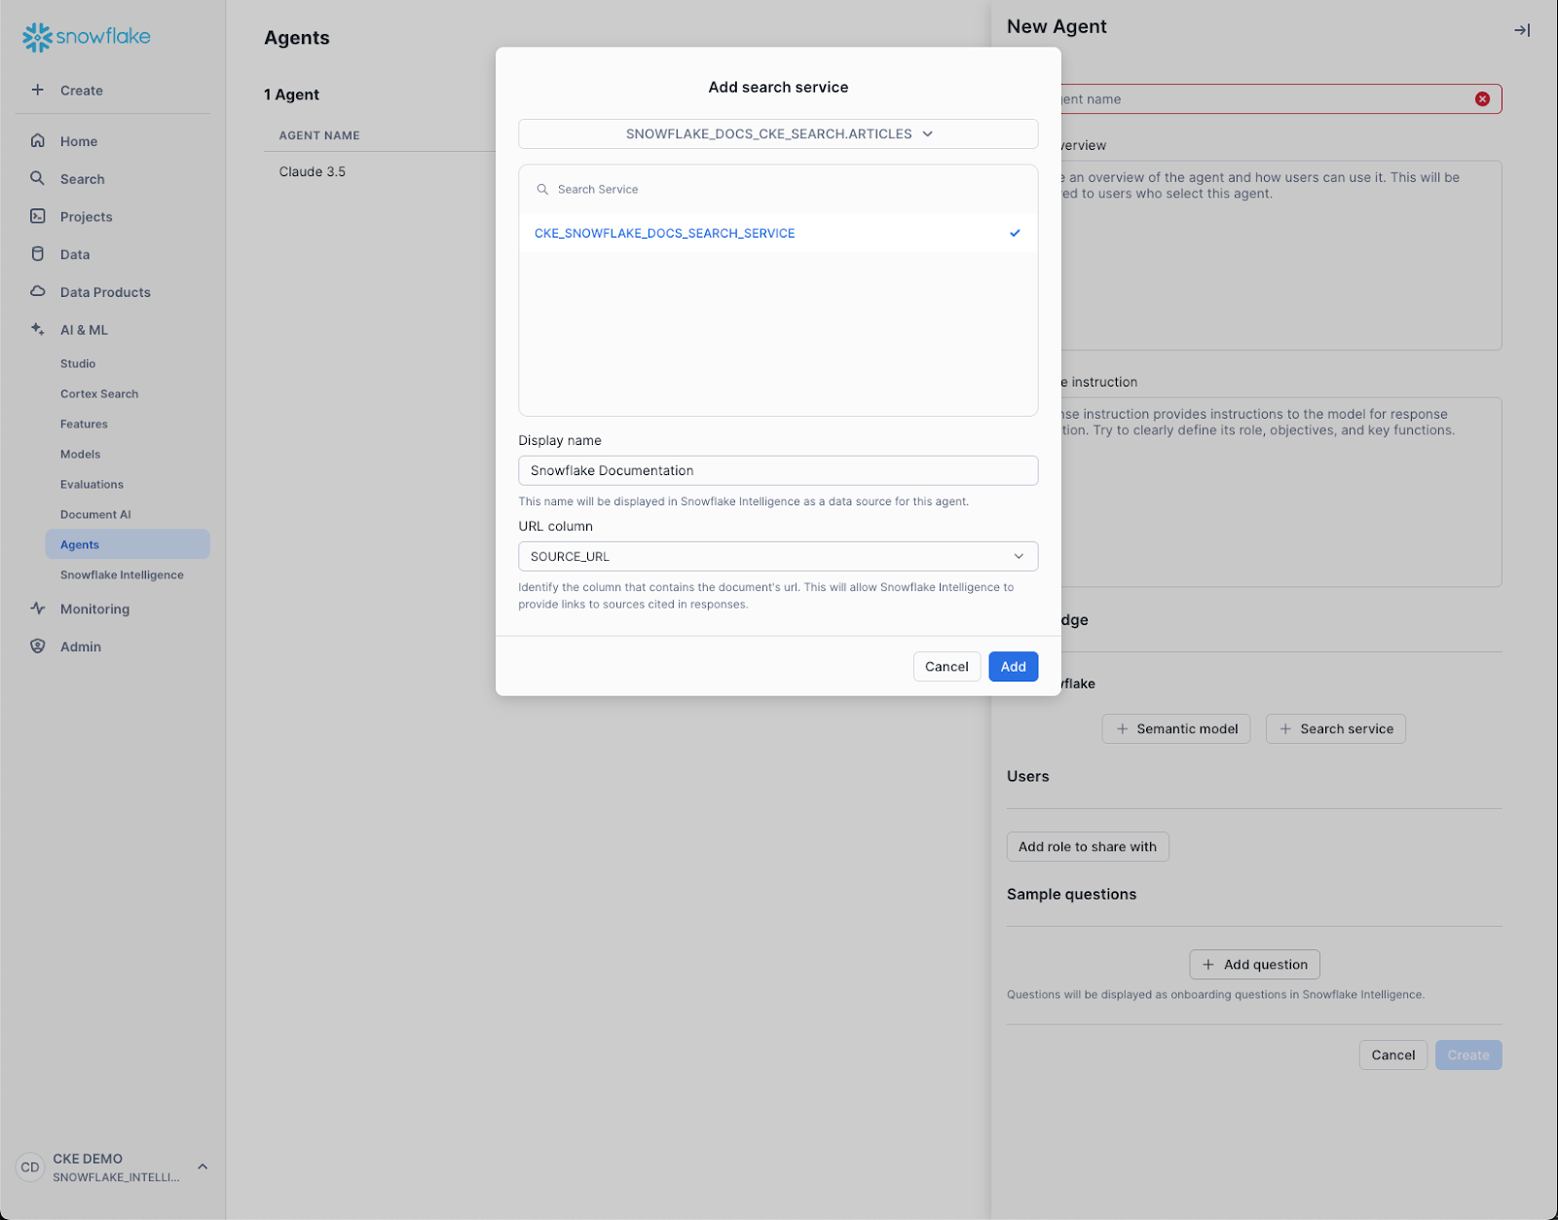This screenshot has width=1558, height=1220.
Task: Expand the CKE DEMO account menu
Action: (203, 1166)
